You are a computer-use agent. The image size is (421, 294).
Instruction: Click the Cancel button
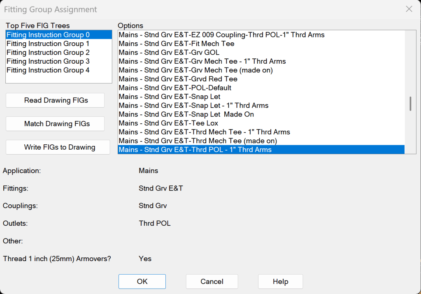[x=212, y=281]
